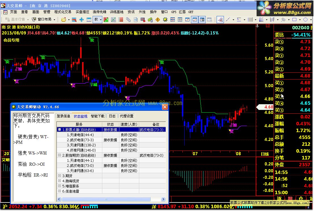Open the dropdown arrow beside folder icon
This screenshot has width=314, height=211.
tap(69, 20)
